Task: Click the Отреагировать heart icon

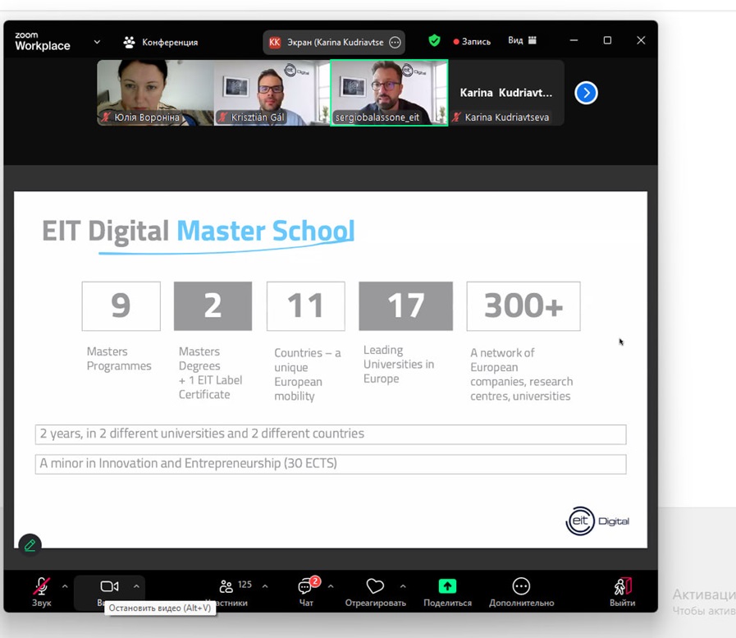Action: coord(375,586)
